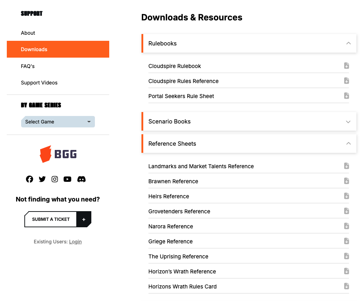
Task: Open the Cloudspire Rulebook link
Action: [174, 66]
